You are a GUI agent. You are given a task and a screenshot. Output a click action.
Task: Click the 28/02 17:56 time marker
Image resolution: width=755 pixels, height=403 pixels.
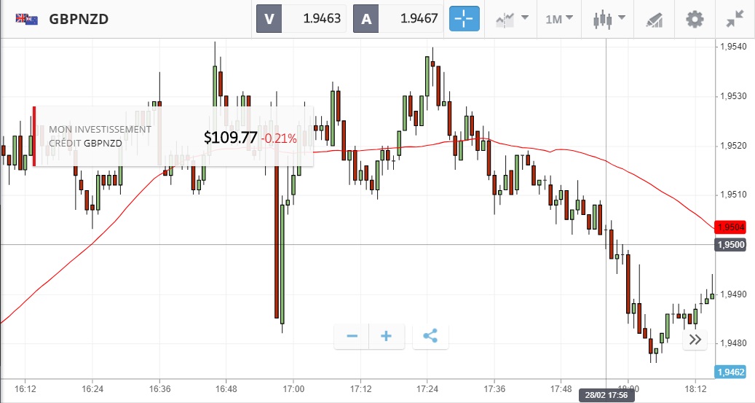[x=606, y=395]
